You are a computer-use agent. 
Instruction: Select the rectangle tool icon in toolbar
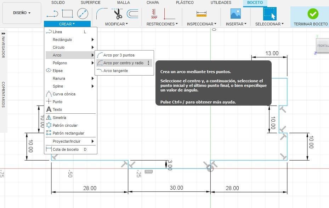(x=68, y=14)
